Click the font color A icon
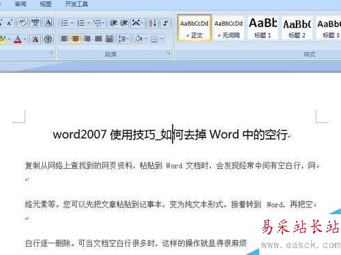Image resolution: width=341 pixels, height=255 pixels. coord(18,39)
